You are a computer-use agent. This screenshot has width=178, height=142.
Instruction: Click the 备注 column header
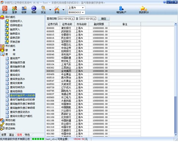point(125,24)
